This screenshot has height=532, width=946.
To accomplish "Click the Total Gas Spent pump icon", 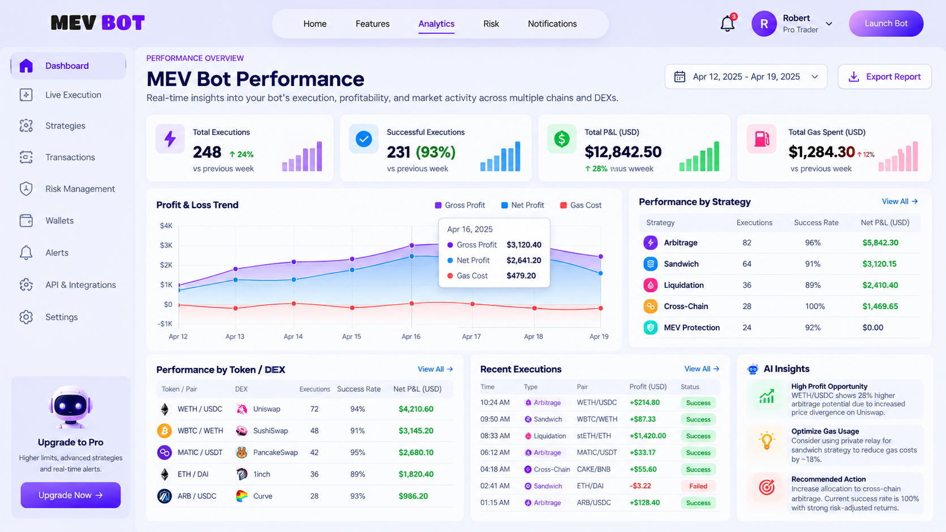I will coord(761,139).
